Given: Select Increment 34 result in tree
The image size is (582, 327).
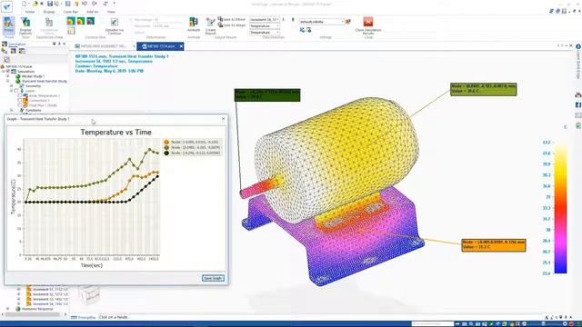Looking at the screenshot, I should coord(50,303).
